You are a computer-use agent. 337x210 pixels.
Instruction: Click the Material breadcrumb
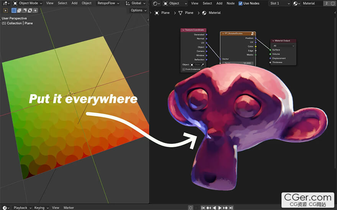(x=215, y=13)
